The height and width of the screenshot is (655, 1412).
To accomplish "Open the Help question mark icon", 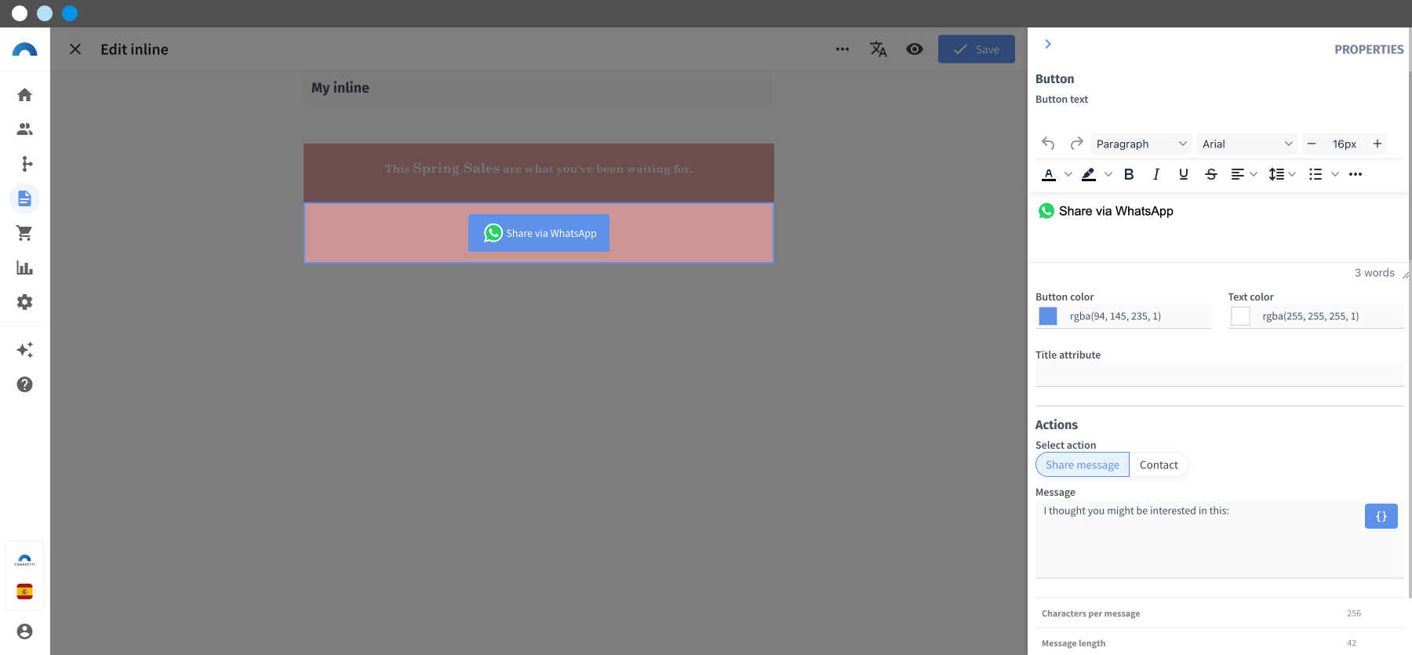I will 25,384.
